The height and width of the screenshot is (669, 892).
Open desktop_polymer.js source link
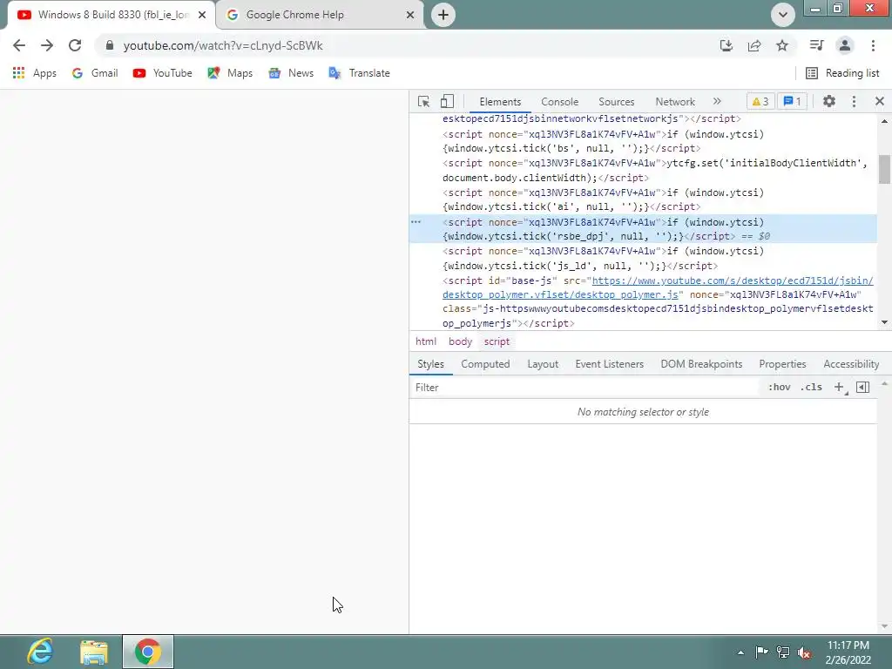click(x=658, y=287)
